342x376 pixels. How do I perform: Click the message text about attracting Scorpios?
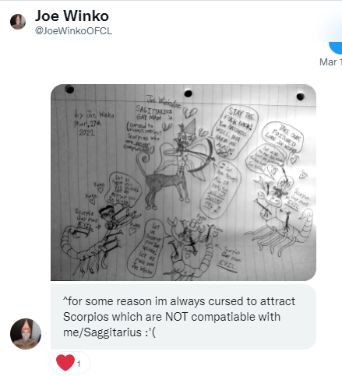click(x=179, y=317)
